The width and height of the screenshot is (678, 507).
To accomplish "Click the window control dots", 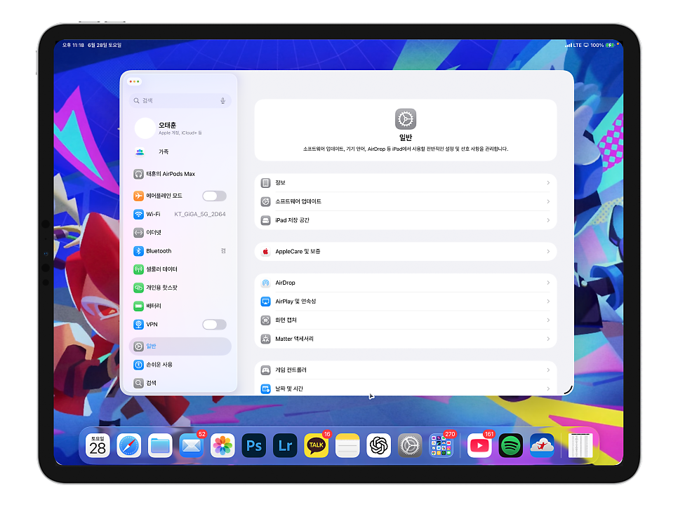I will tap(135, 81).
